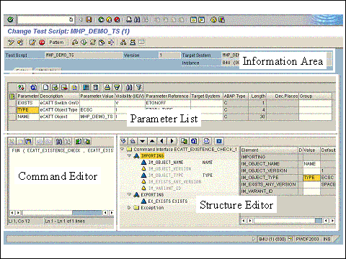Click the Create New Session icon

pos(193,19)
